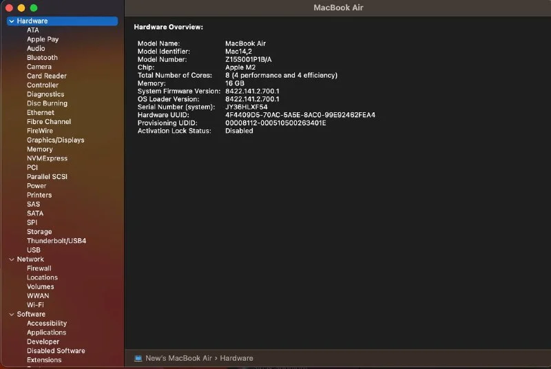Image resolution: width=551 pixels, height=369 pixels.
Task: Open the Memory hardware entry
Action: (x=39, y=149)
